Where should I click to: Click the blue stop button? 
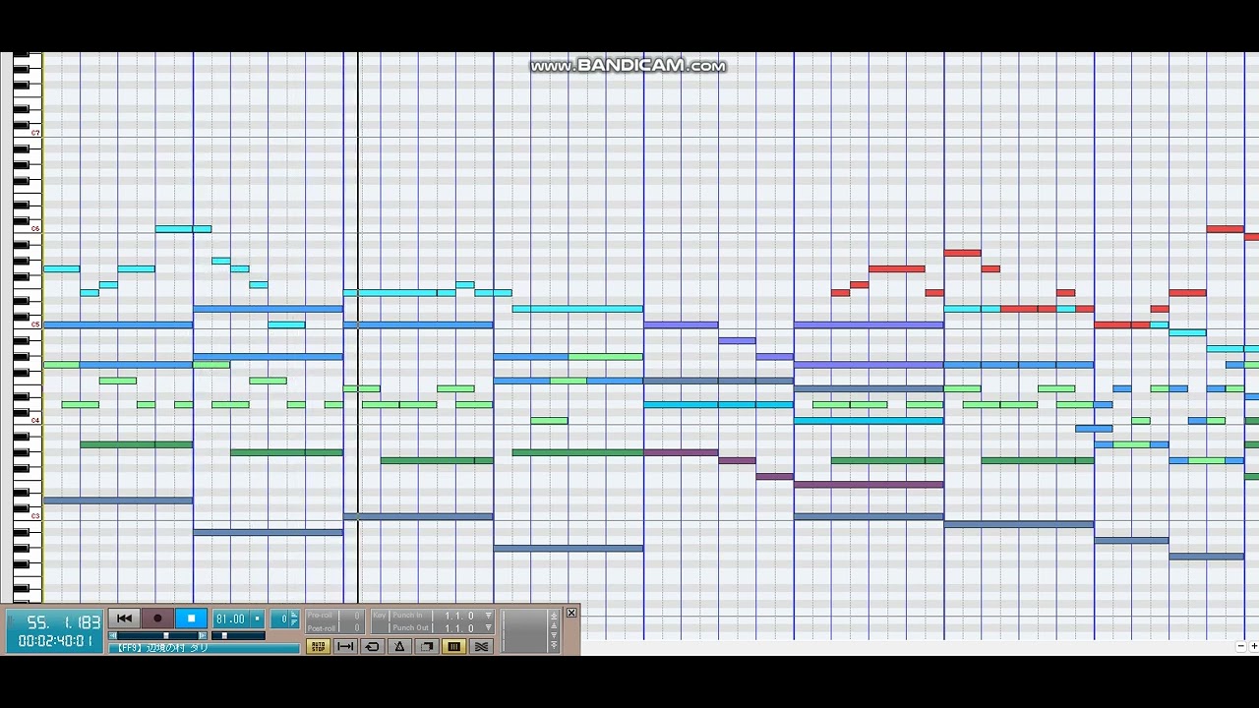pos(191,619)
